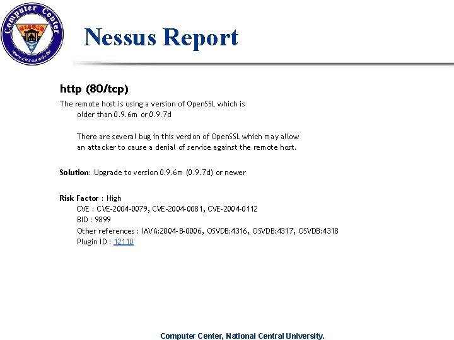Image resolution: width=454 pixels, height=340 pixels.
Task: Click CVE-2004-0079 text
Action: pyautogui.click(x=122, y=209)
